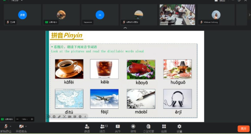Select the participant tile with blue 'm' avatar

click(x=100, y=15)
